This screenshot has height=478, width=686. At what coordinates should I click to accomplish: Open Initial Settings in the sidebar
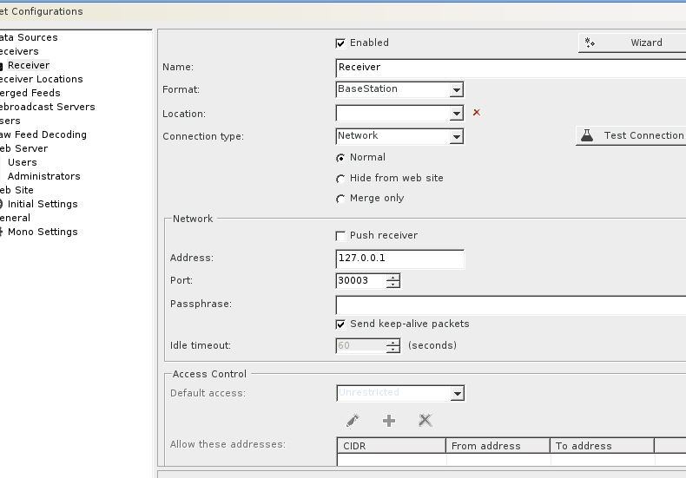click(x=43, y=204)
